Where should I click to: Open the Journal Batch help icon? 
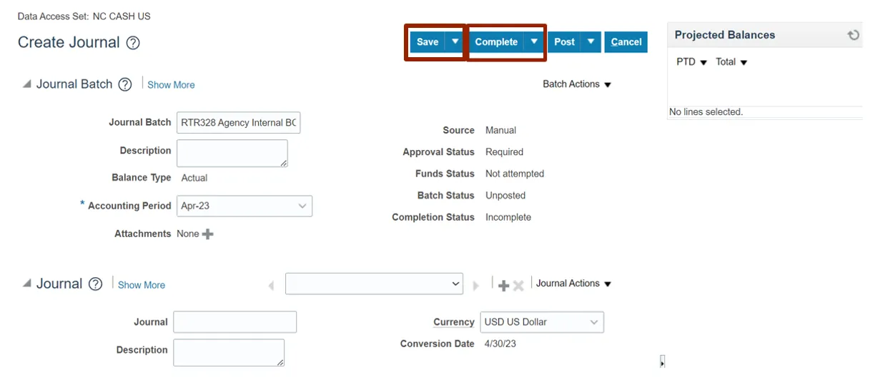(125, 85)
